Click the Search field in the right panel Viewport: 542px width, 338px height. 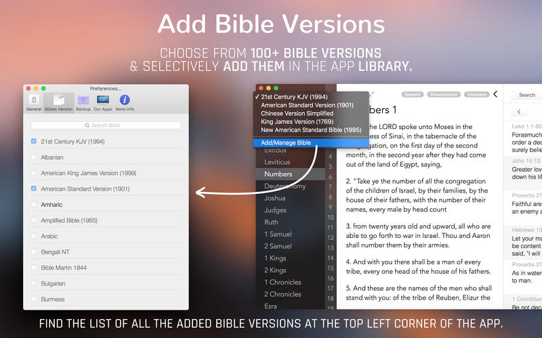[527, 95]
